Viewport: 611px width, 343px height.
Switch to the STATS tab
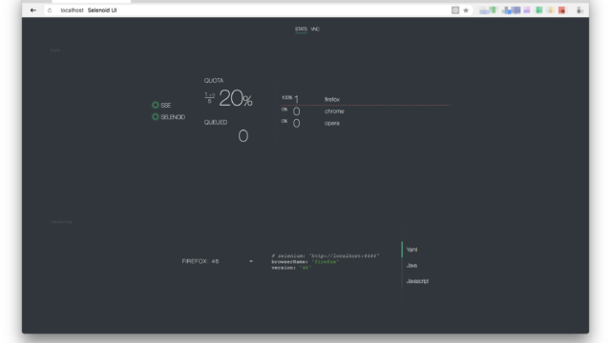[x=301, y=30]
